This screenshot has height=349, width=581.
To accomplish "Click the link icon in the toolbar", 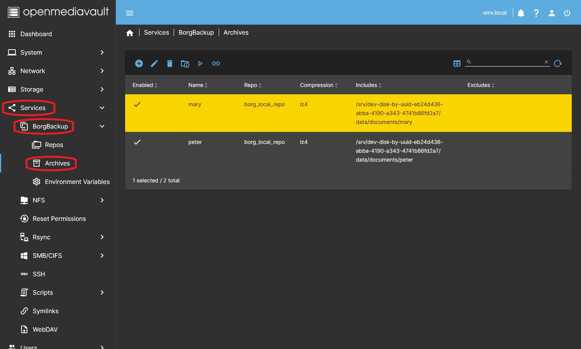I will (x=216, y=63).
